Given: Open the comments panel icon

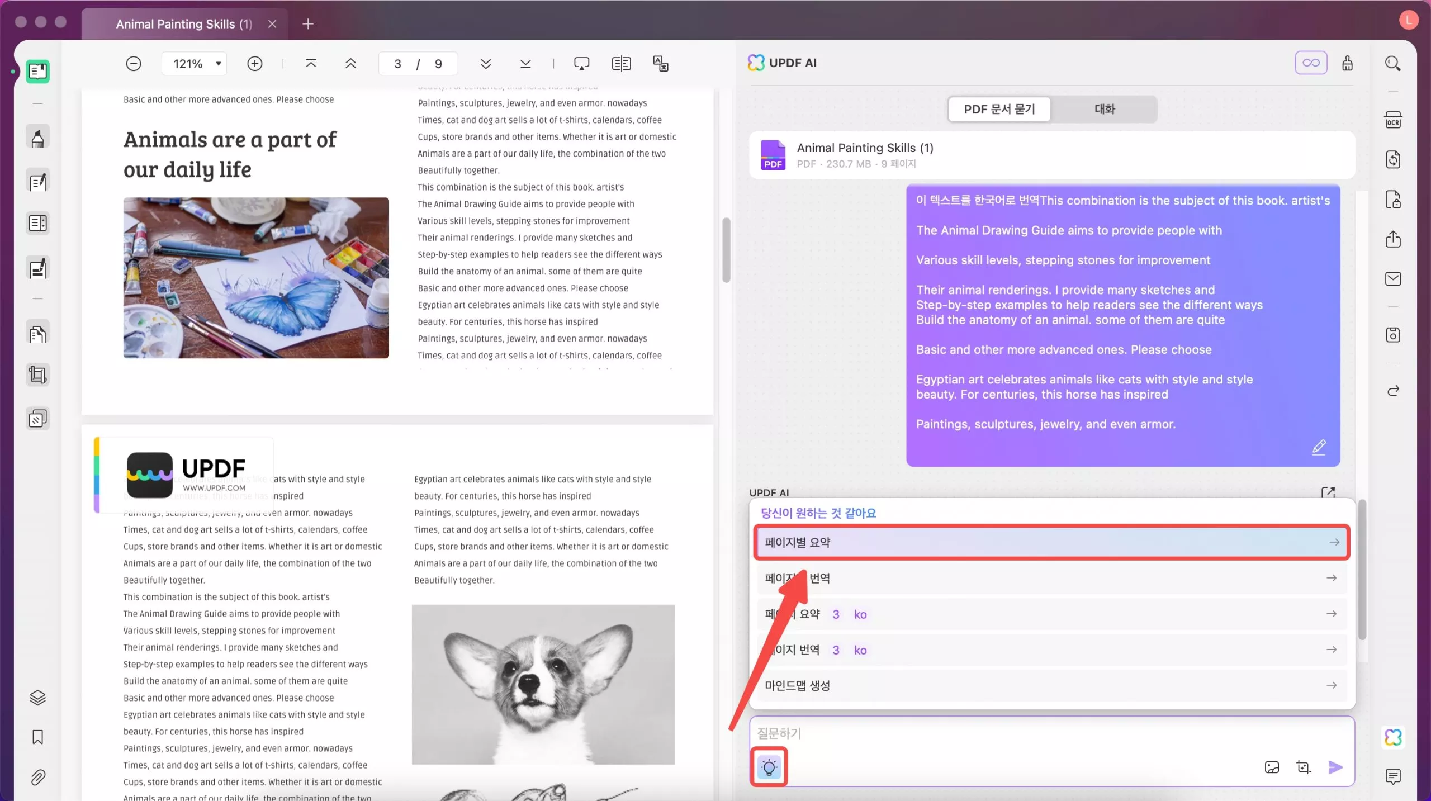Looking at the screenshot, I should tap(1392, 776).
